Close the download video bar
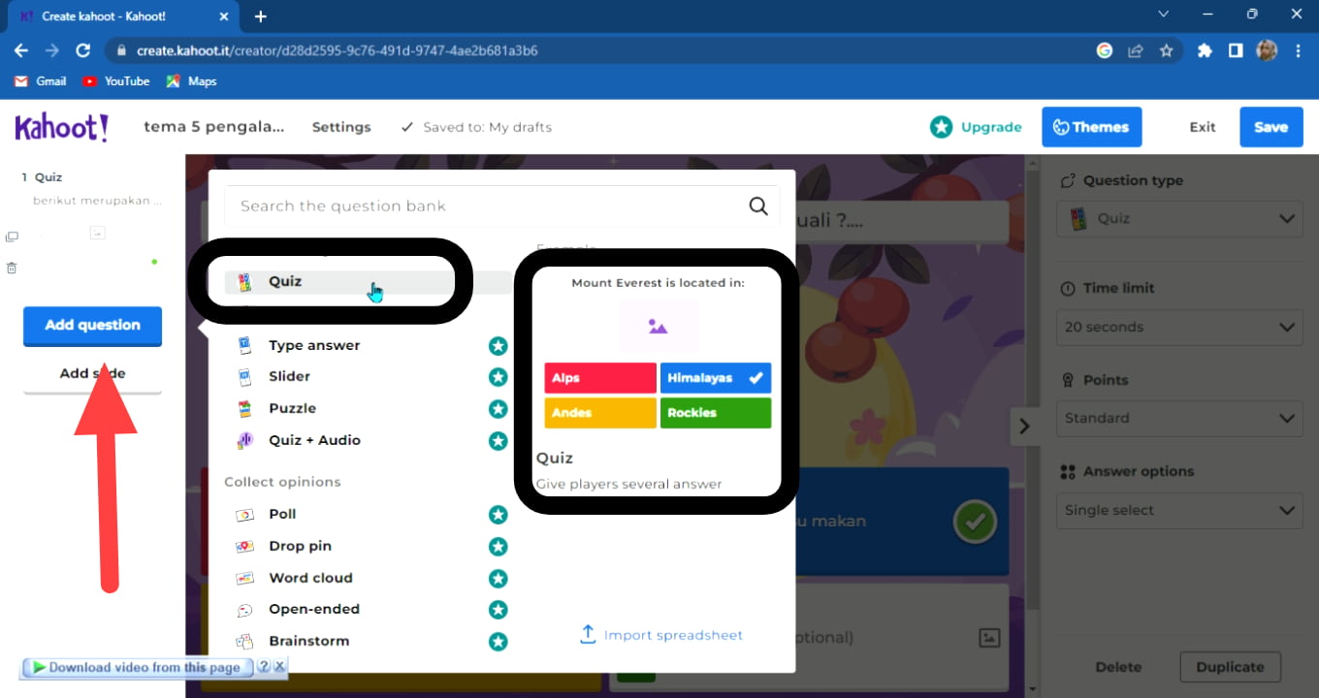 (279, 667)
